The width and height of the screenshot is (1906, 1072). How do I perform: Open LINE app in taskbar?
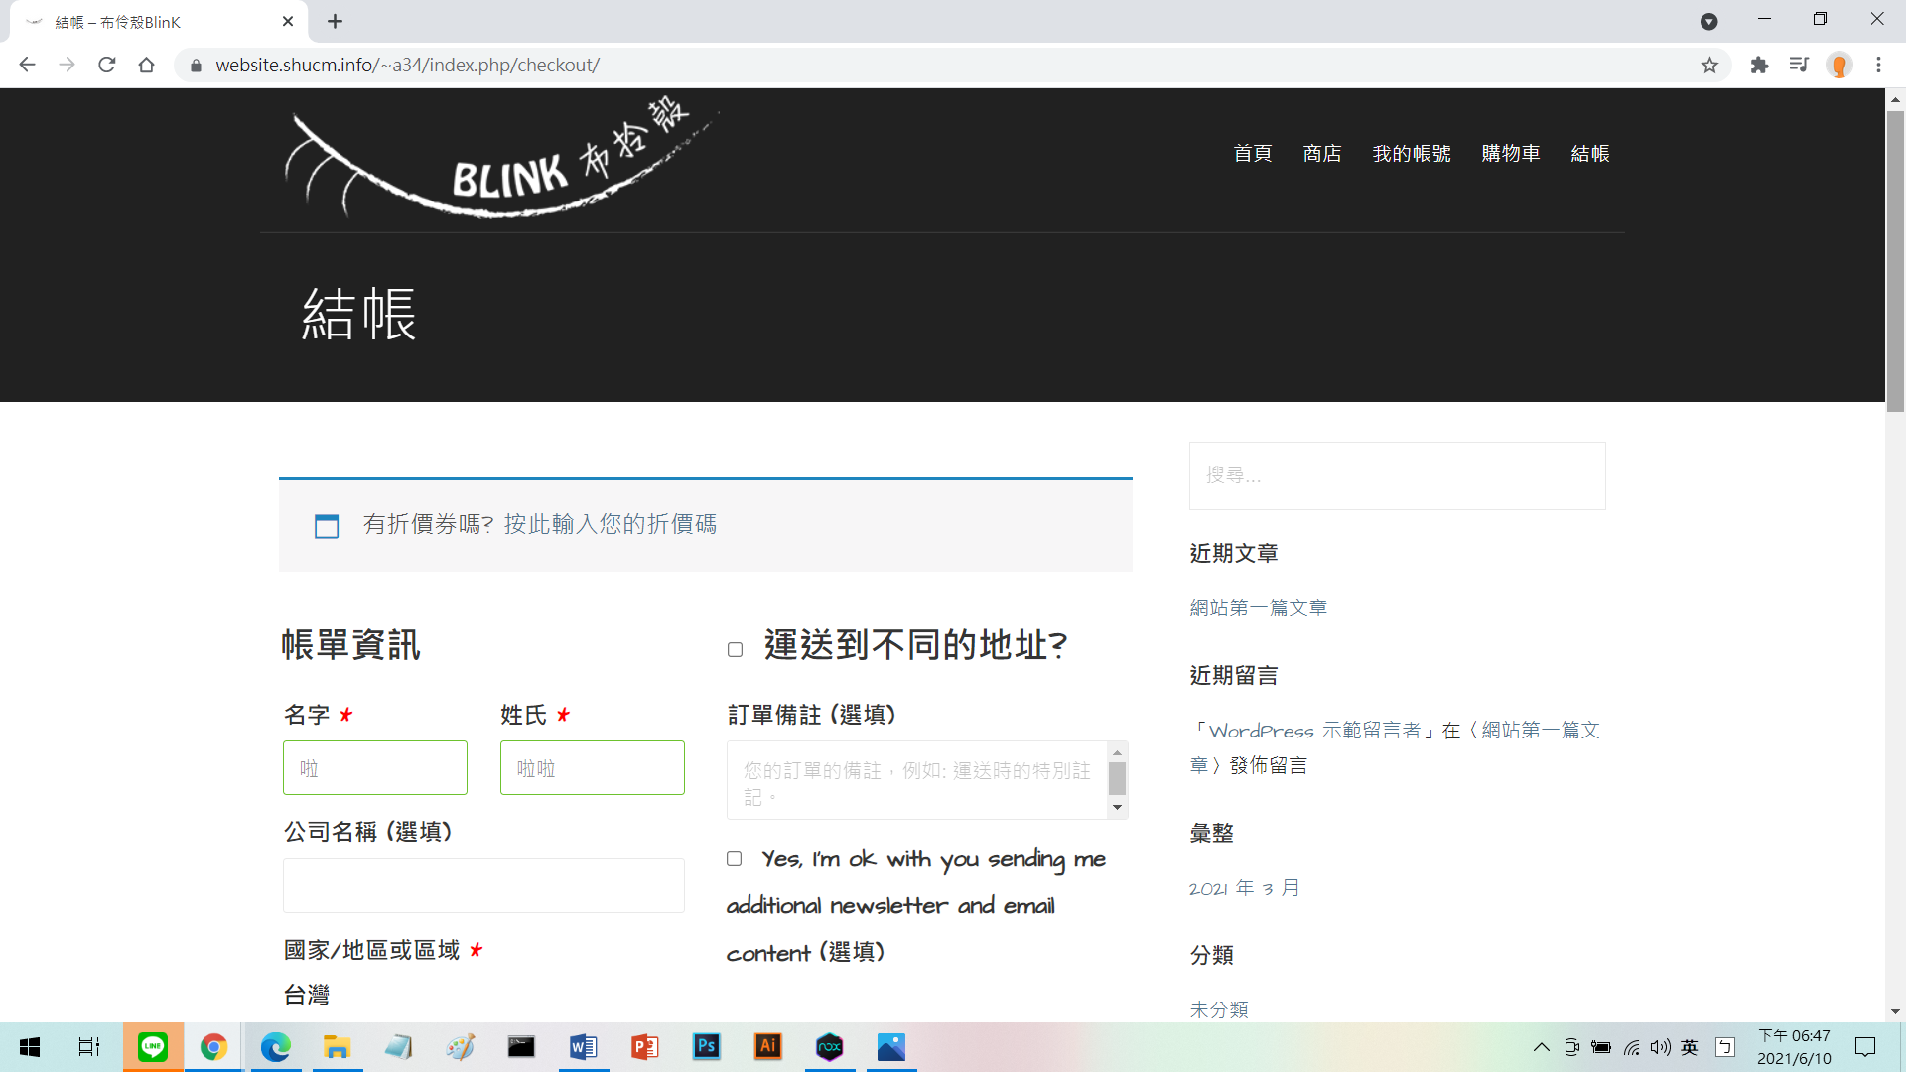153,1047
